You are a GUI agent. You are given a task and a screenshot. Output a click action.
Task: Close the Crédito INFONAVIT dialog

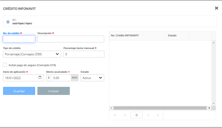216,8
